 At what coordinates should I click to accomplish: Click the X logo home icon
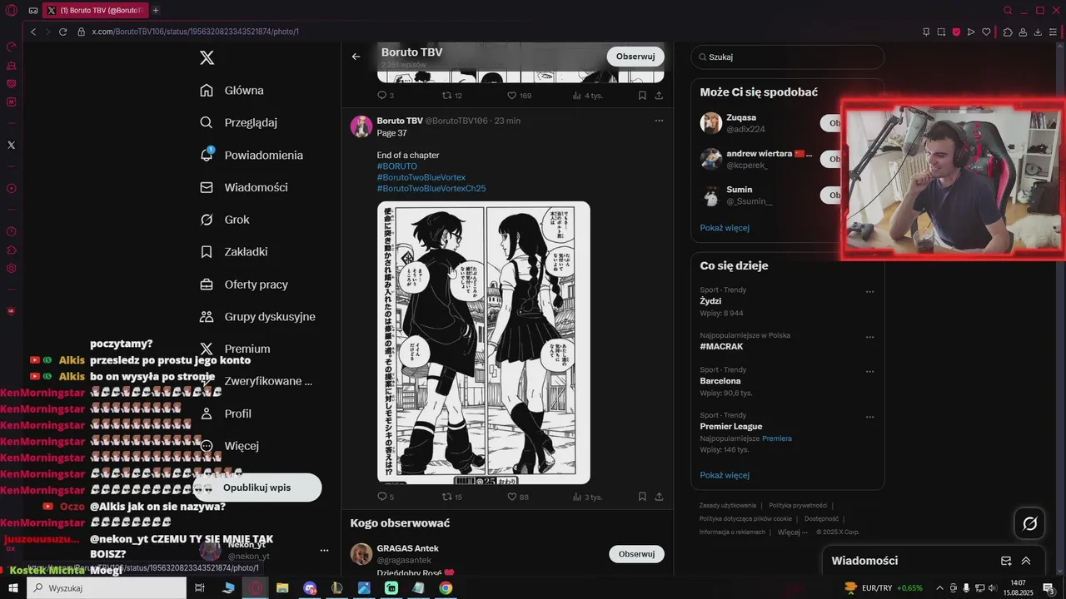pos(207,57)
